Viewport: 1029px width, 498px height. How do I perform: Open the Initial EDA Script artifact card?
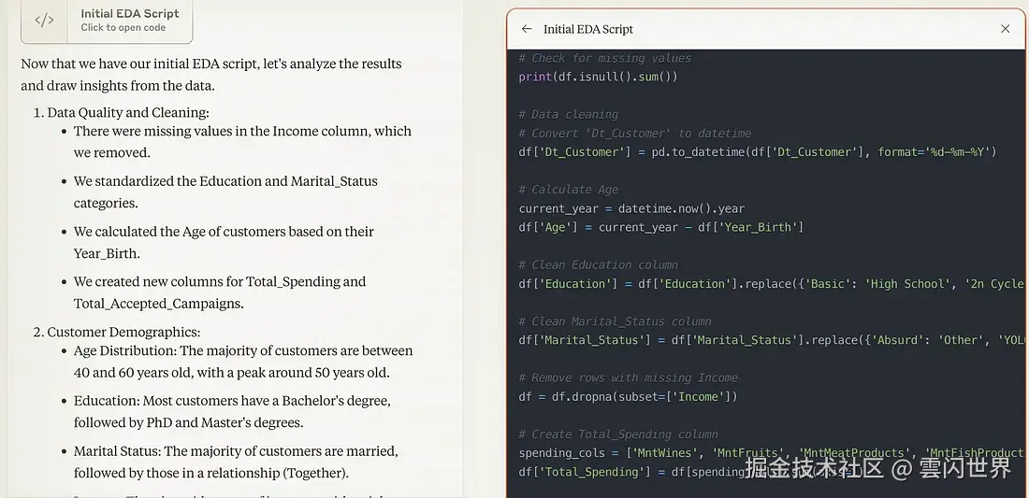pyautogui.click(x=107, y=21)
